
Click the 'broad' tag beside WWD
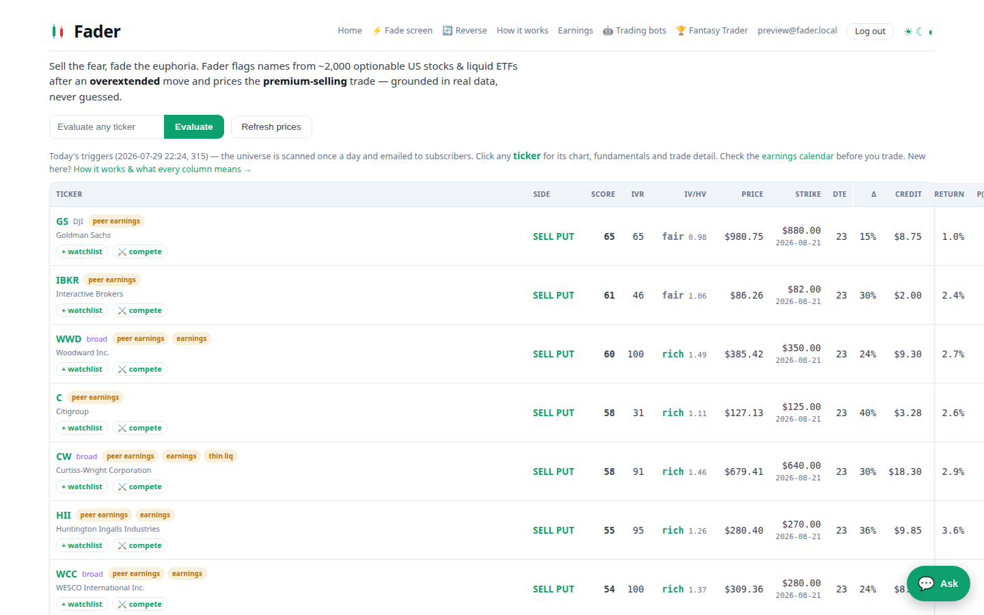pyautogui.click(x=97, y=339)
